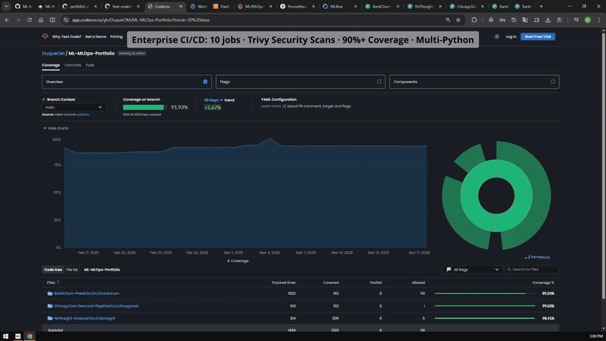Open the Windows Start button
Screen dimensions: 606x341
[x=5, y=336]
